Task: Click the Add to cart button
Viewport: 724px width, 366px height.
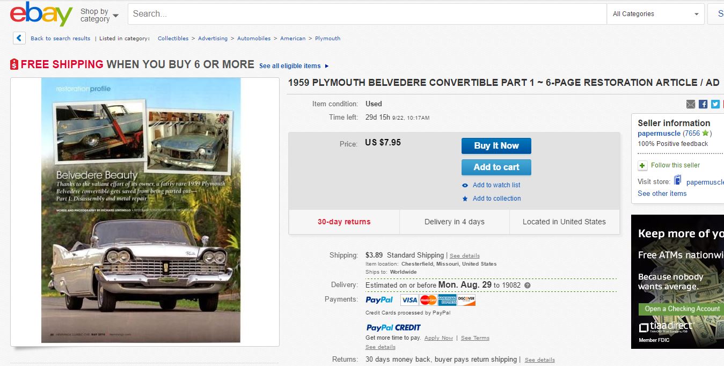Action: 496,167
